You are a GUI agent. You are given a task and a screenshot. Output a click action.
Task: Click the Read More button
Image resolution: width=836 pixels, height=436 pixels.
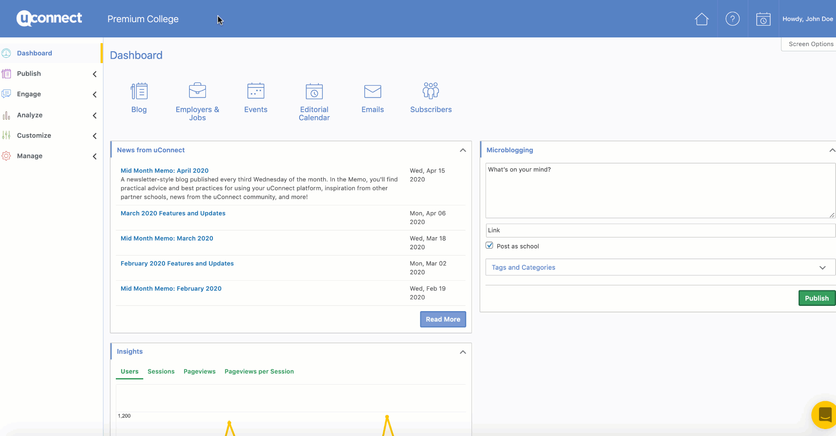pos(443,319)
